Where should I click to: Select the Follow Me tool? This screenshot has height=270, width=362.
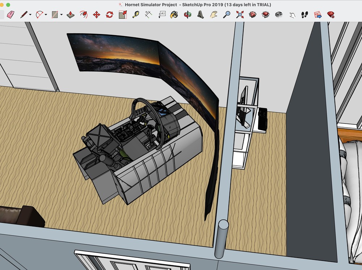(x=83, y=15)
